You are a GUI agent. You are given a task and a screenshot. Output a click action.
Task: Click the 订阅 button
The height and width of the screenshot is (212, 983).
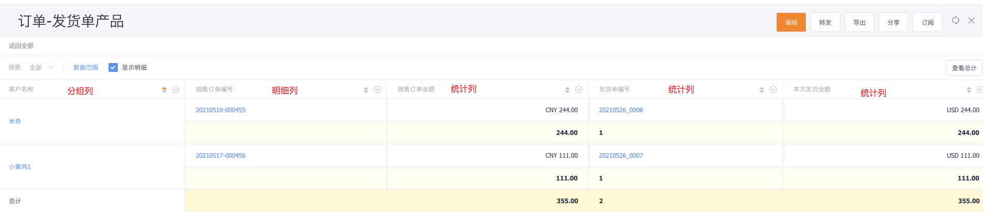928,22
